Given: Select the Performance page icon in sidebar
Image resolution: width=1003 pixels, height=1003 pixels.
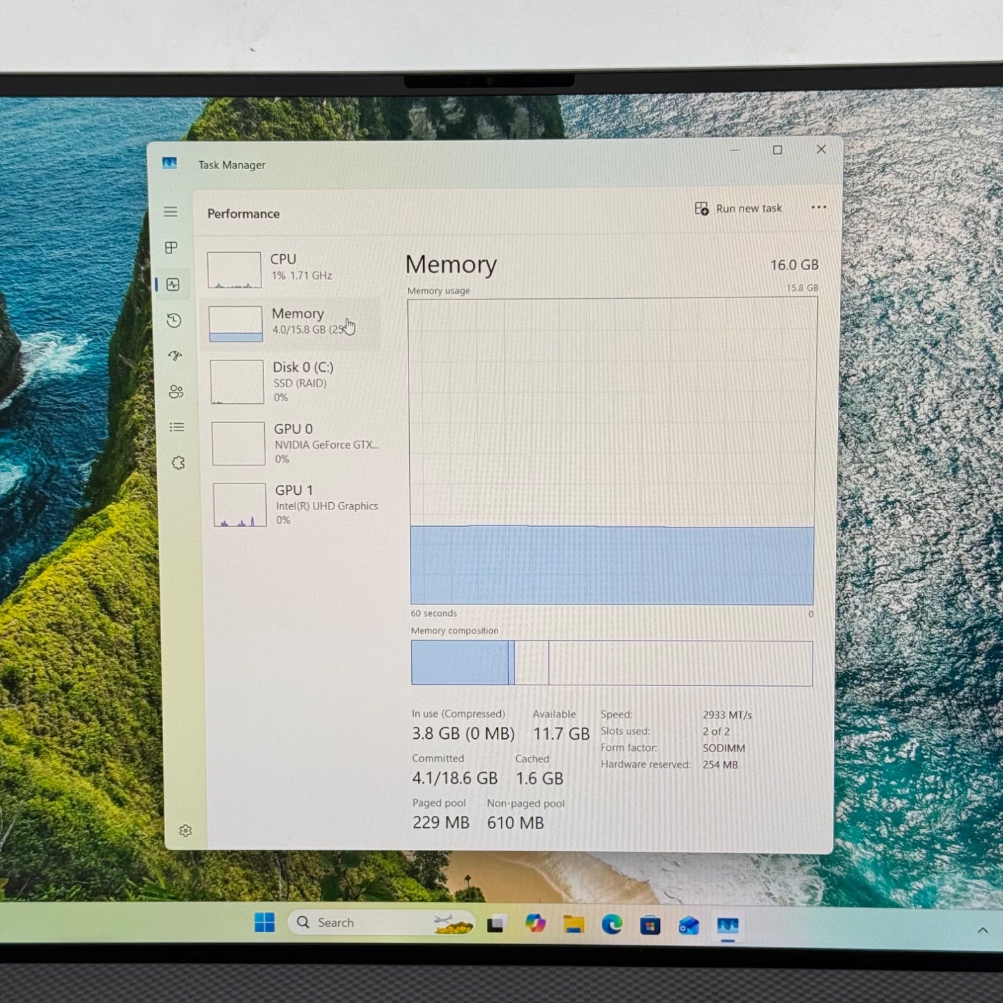Looking at the screenshot, I should pyautogui.click(x=173, y=285).
